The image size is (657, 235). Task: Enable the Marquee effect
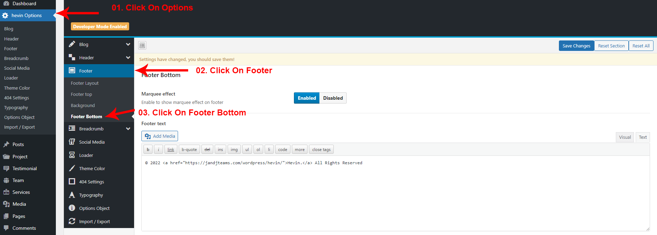tap(307, 98)
